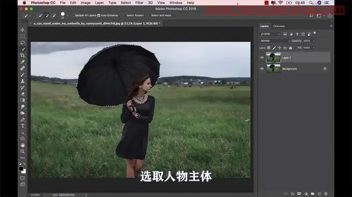
Task: Open the Fill slider dropdown arrow
Action: pos(314,48)
